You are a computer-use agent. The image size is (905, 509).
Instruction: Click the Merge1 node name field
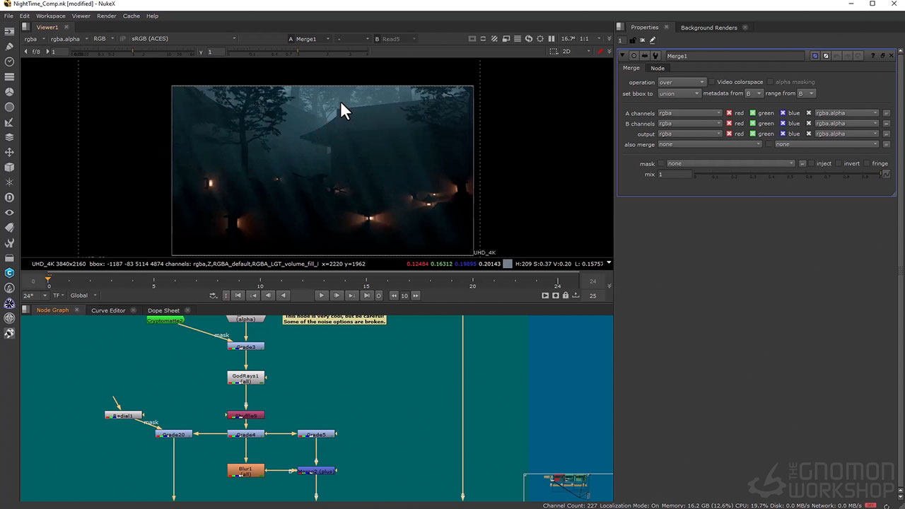[734, 56]
